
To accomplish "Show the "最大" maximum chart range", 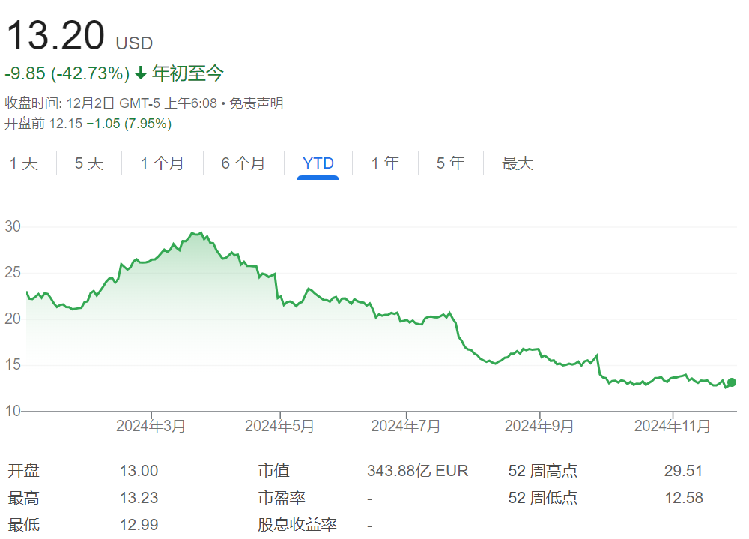I will 518,163.
